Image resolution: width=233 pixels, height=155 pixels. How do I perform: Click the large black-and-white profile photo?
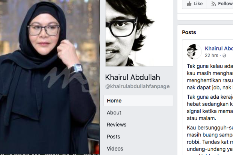140,33
